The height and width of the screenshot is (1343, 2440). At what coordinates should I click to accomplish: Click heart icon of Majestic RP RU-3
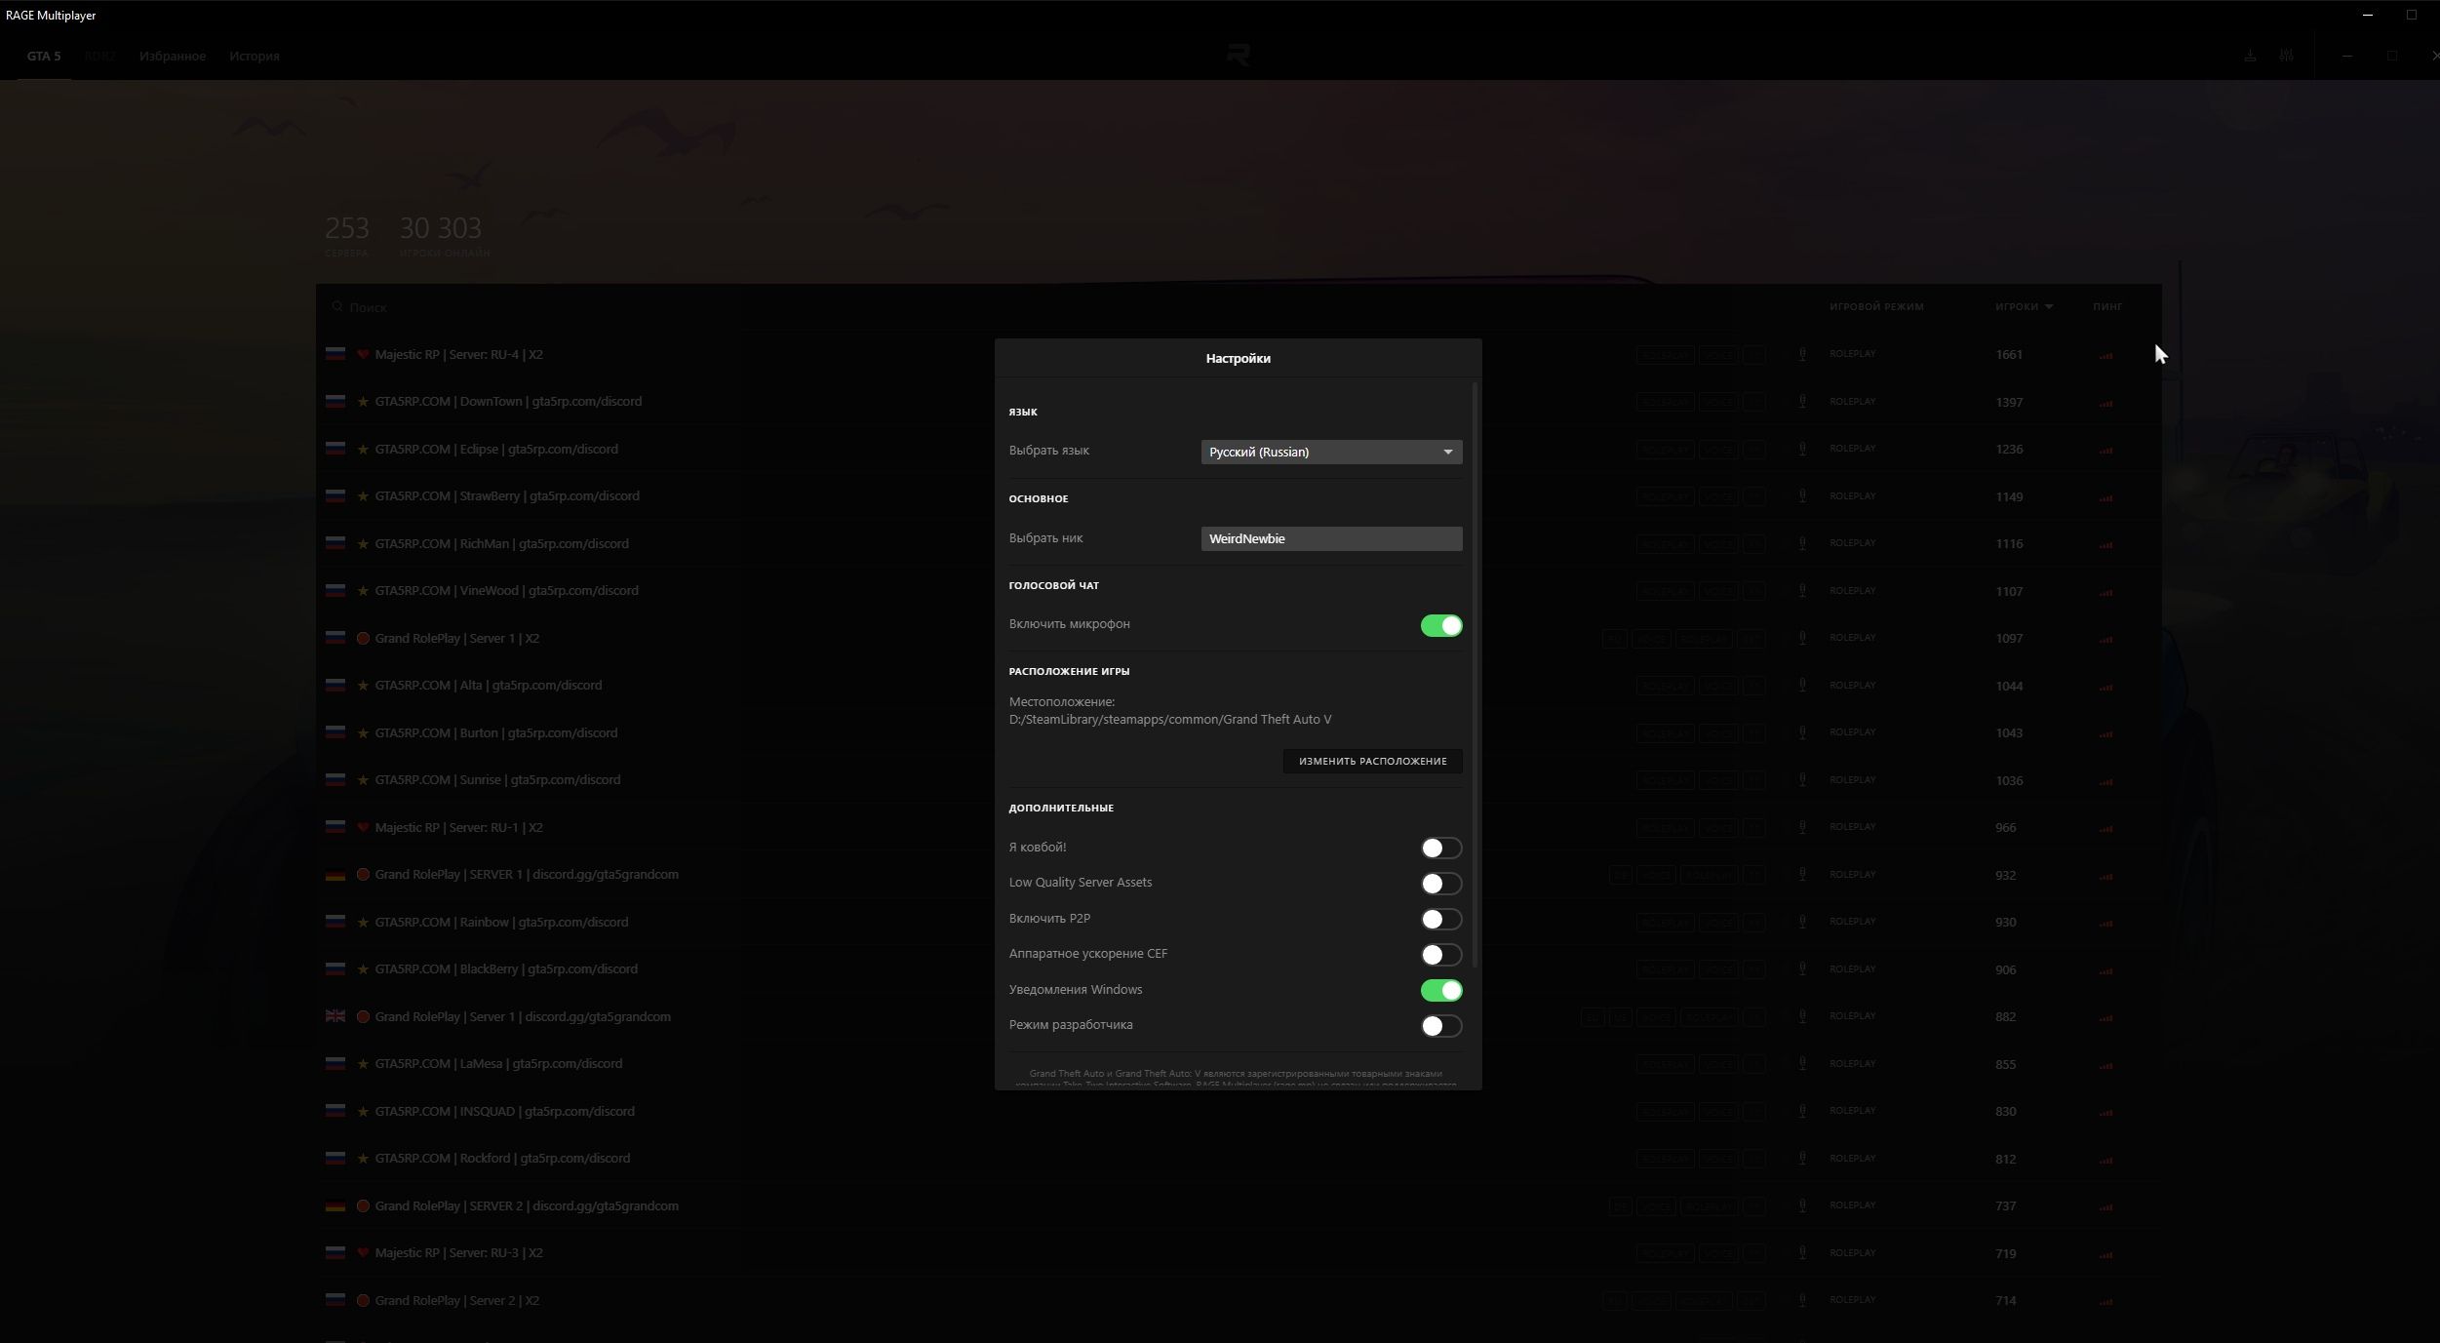tap(363, 1253)
